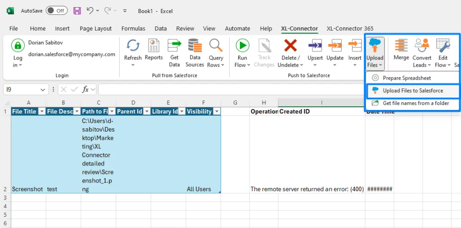Screen dimensions: 461x228
Task: Open the Visibility column filter dropdown
Action: point(217,111)
